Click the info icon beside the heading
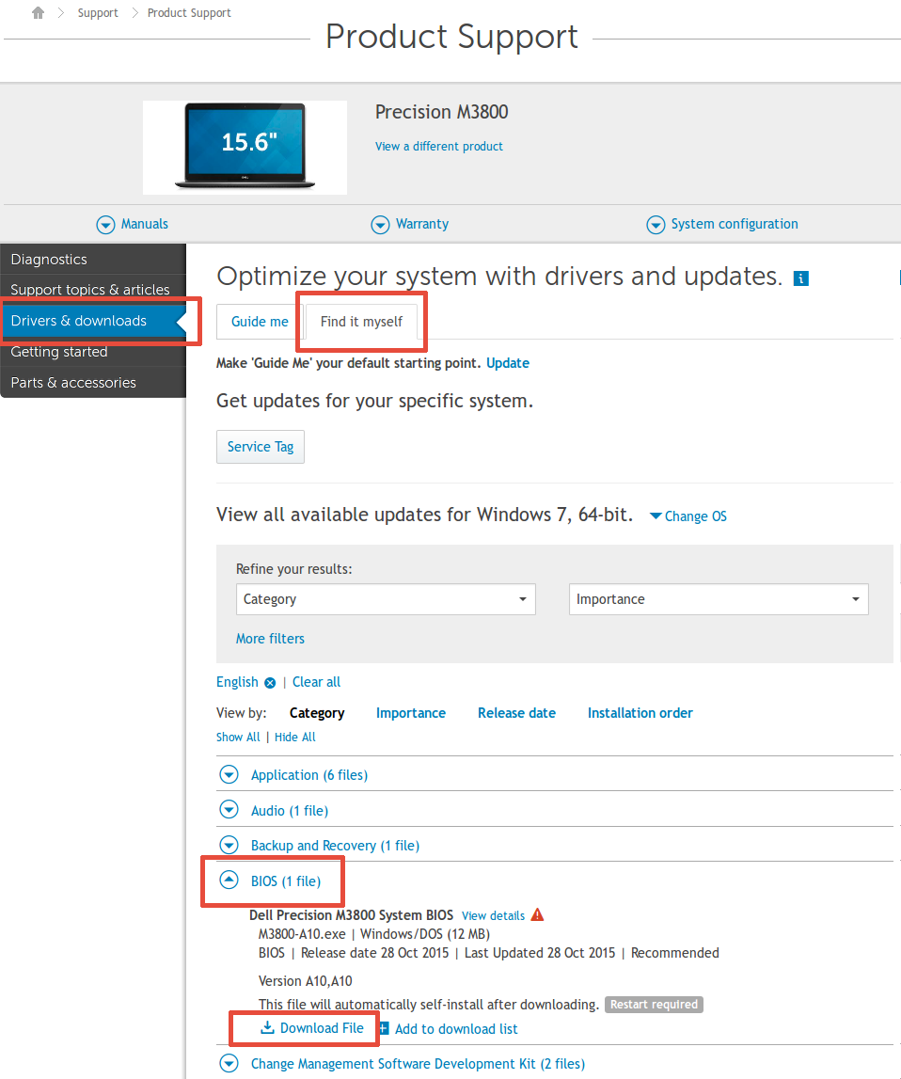This screenshot has height=1079, width=901. 800,278
